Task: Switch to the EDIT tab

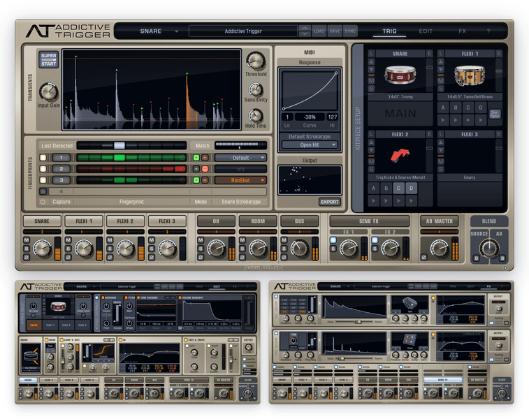Action: [426, 31]
